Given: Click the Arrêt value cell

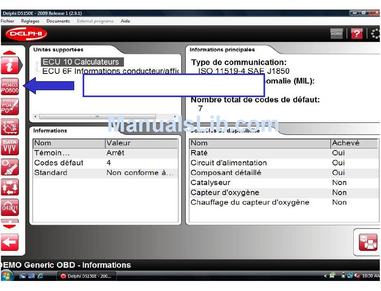Looking at the screenshot, I should coord(116,153).
